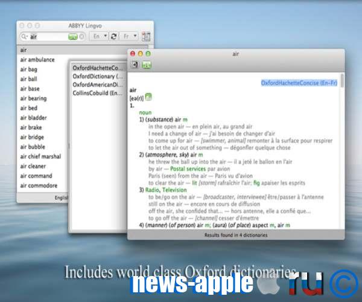Select 'air bubble' in the word list
This screenshot has height=302, width=362.
(33, 147)
